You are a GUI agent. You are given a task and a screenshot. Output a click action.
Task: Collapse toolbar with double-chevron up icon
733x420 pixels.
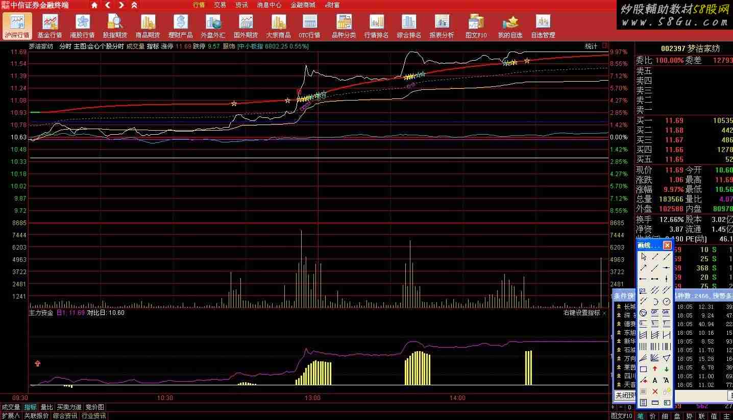click(x=134, y=5)
